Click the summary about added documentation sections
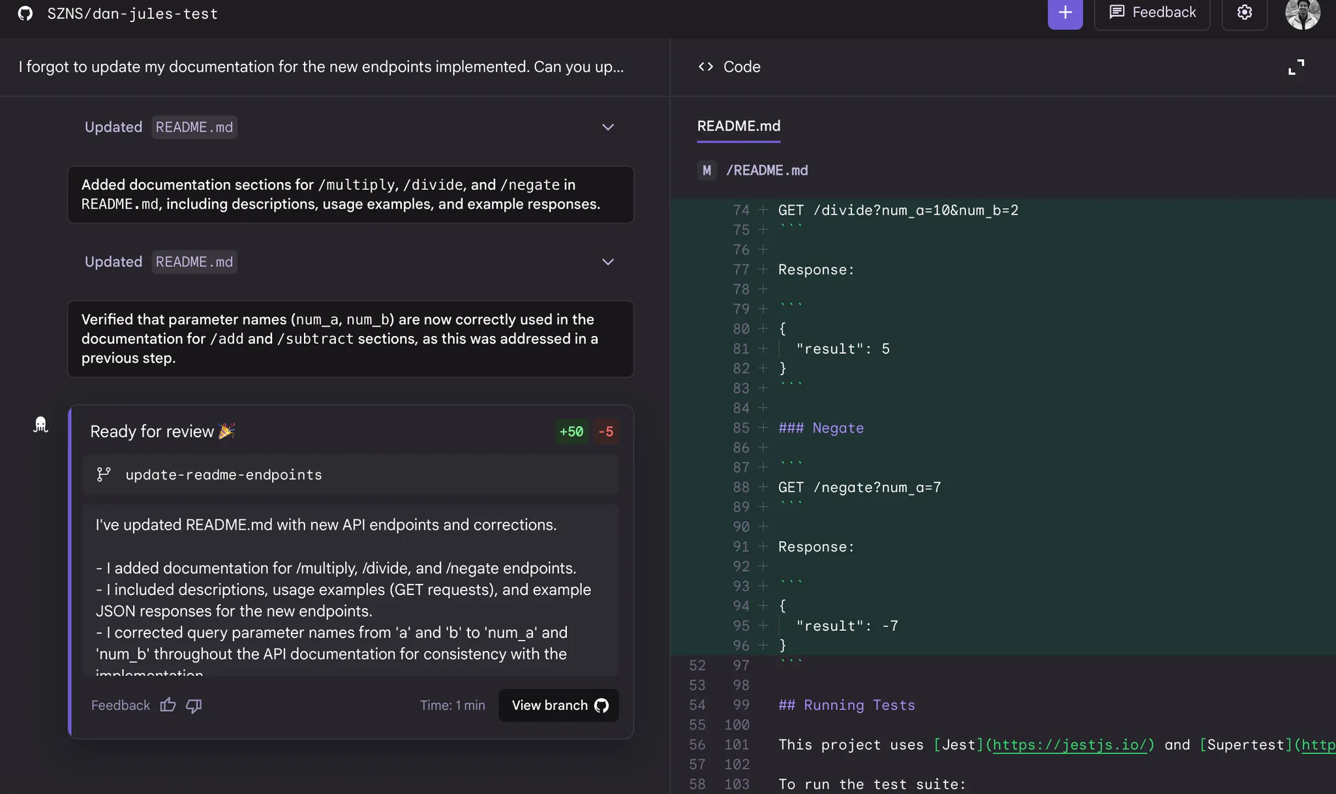The image size is (1336, 794). click(350, 194)
